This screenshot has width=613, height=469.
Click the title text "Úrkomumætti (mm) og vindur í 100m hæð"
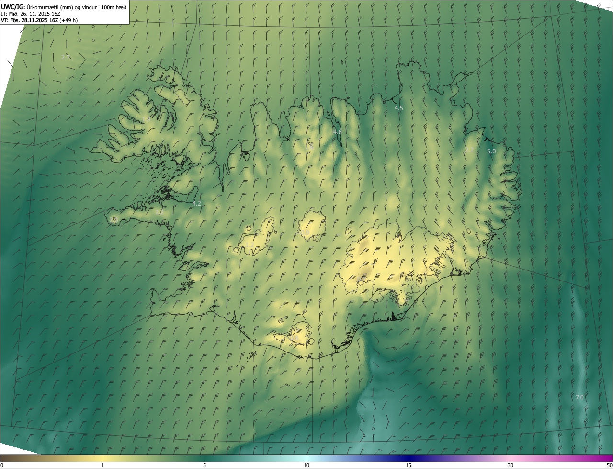pos(77,7)
